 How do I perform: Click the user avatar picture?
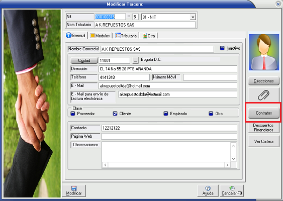point(264,52)
